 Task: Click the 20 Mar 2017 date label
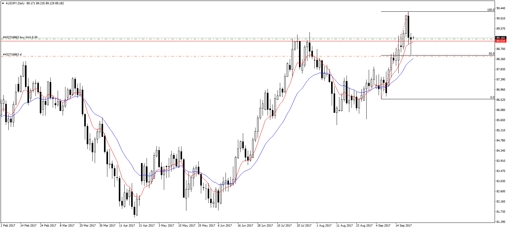tap(88, 226)
